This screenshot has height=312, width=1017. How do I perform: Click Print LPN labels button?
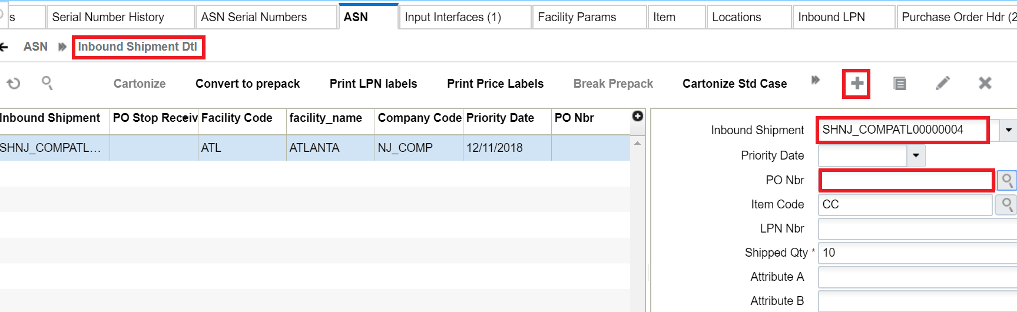pos(373,84)
